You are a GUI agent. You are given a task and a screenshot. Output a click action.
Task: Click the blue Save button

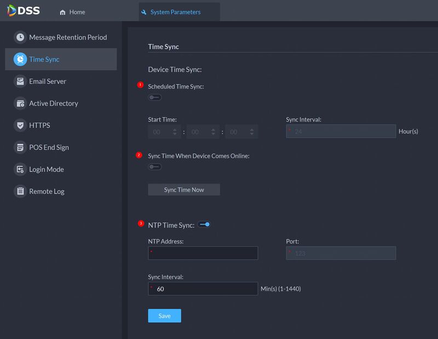click(x=164, y=316)
